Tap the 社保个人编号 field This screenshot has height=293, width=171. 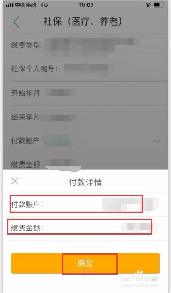click(85, 69)
